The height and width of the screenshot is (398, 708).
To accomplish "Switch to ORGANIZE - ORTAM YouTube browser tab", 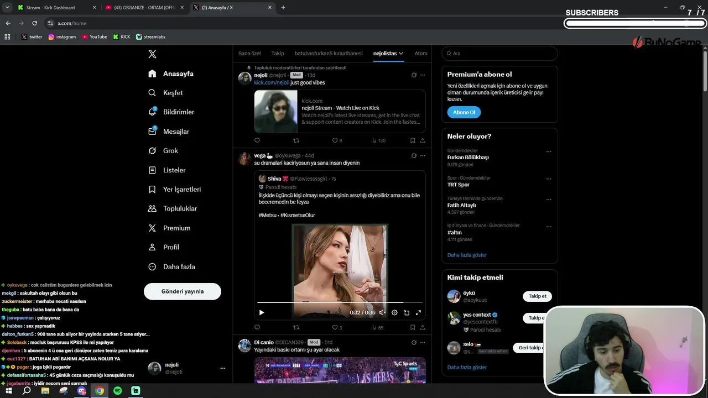I will click(145, 8).
